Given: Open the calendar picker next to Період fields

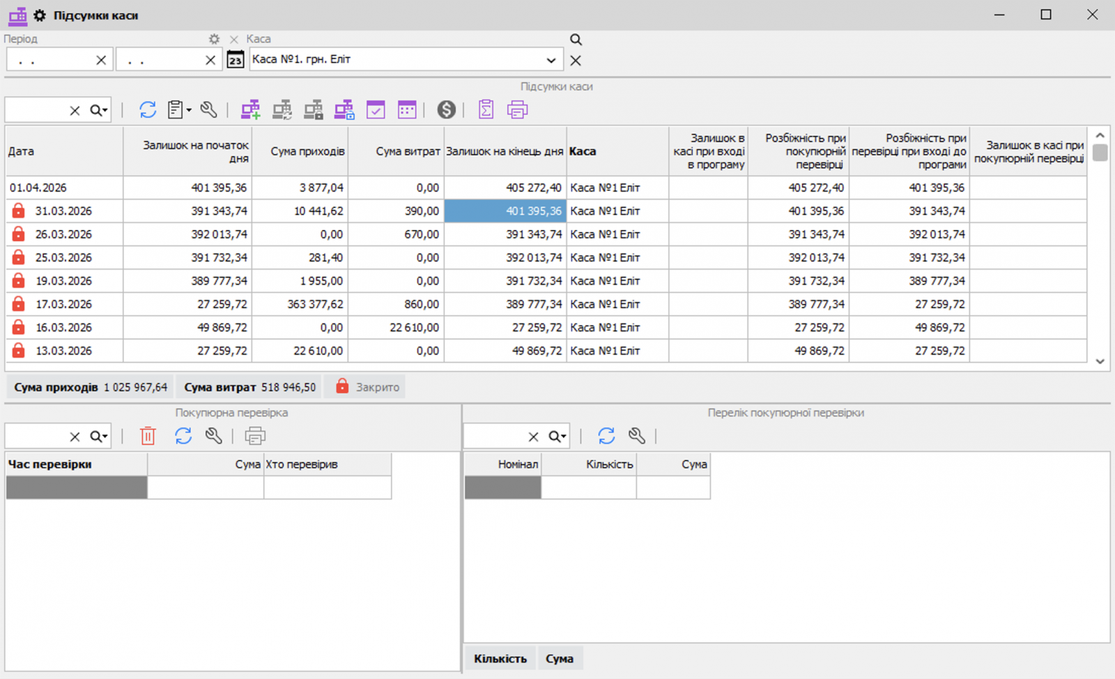Looking at the screenshot, I should click(x=236, y=60).
